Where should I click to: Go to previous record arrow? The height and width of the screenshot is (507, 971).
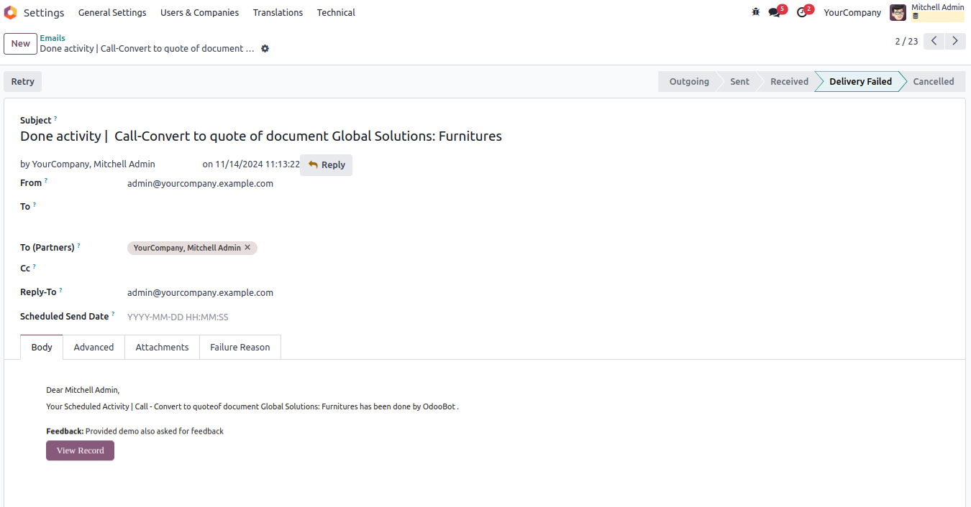pos(934,41)
